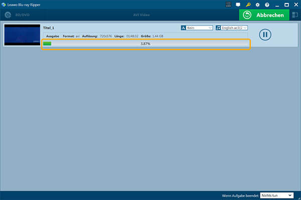Maximize the Leawo window

(286, 5)
